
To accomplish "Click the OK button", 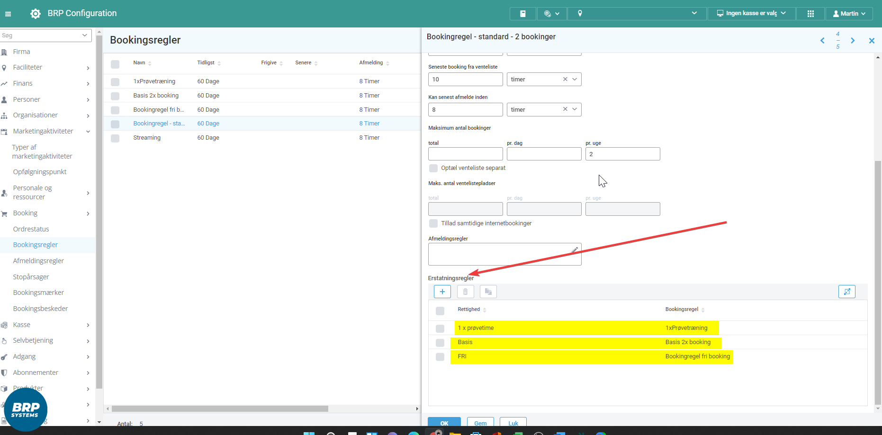I will tap(444, 422).
